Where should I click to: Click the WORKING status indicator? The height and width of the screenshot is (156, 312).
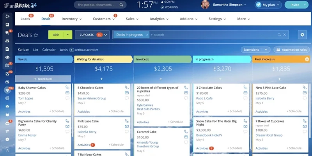pos(169,7)
